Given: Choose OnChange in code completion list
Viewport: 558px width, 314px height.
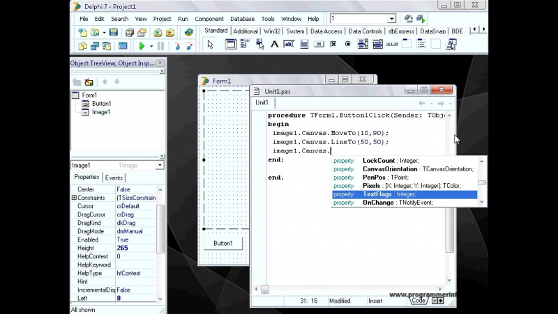Looking at the screenshot, I should (x=405, y=203).
